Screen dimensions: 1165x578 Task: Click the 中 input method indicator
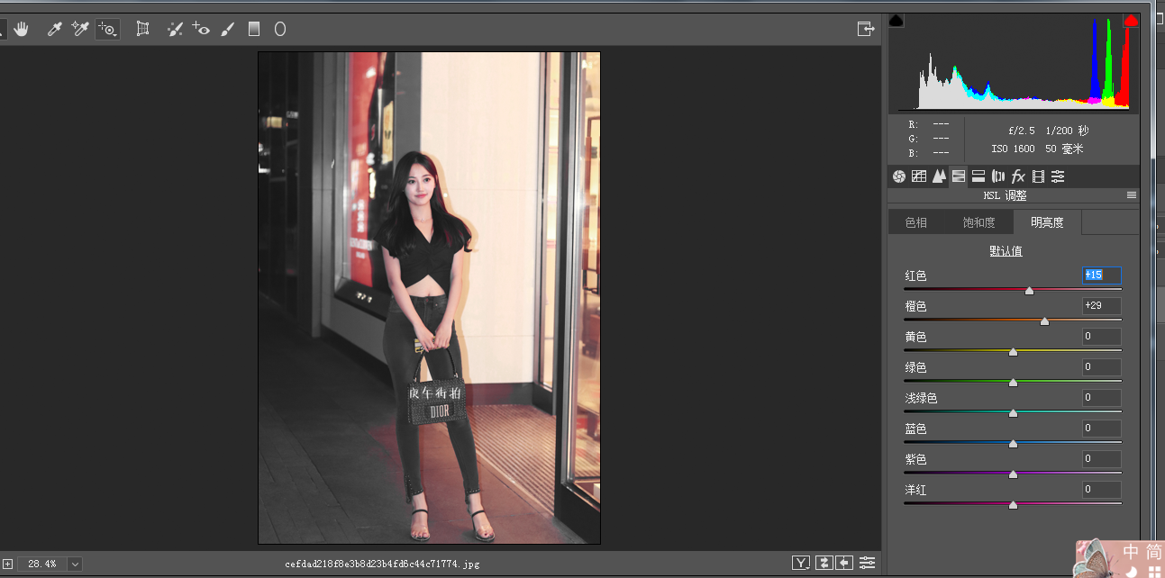pos(1130,552)
